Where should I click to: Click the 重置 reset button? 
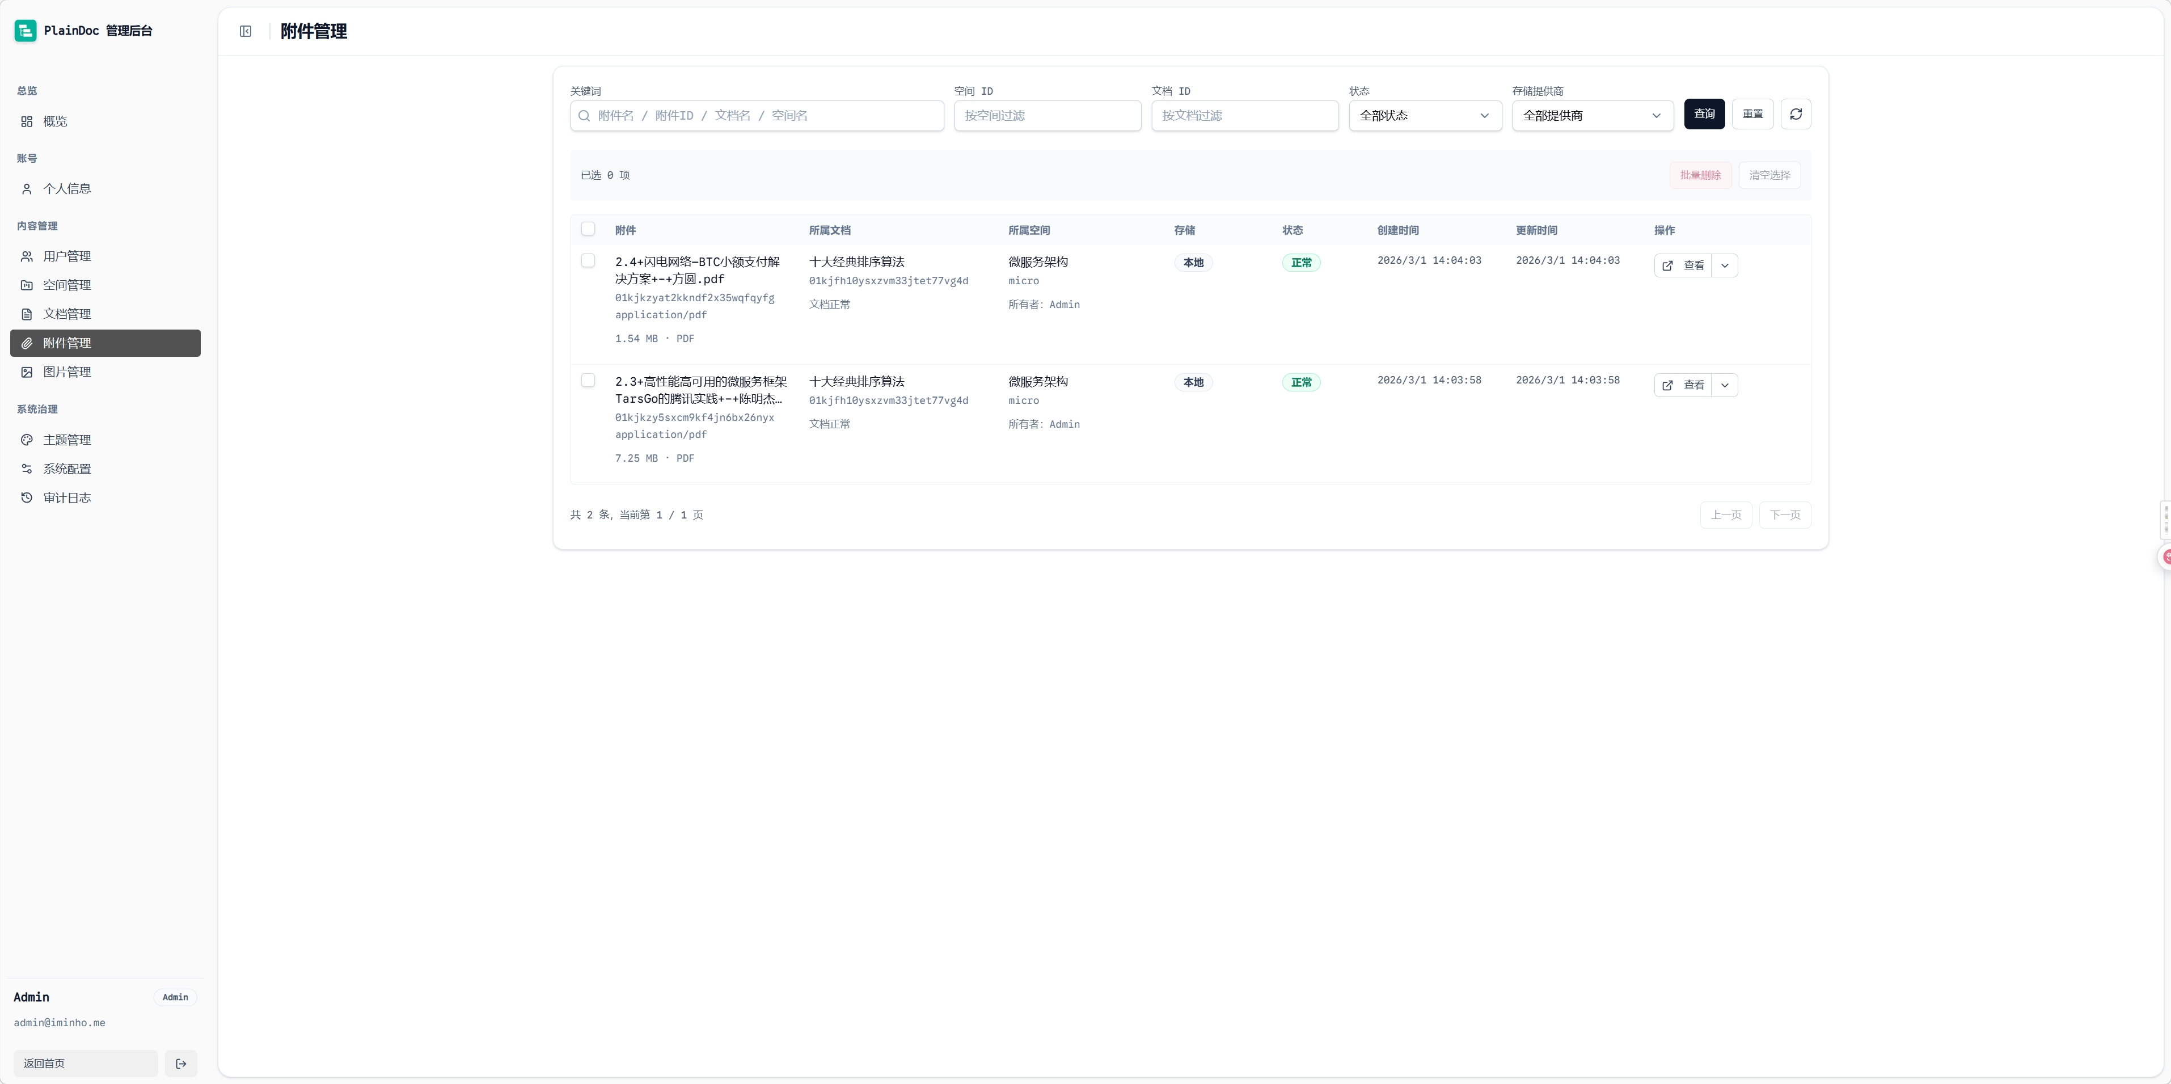pos(1753,114)
